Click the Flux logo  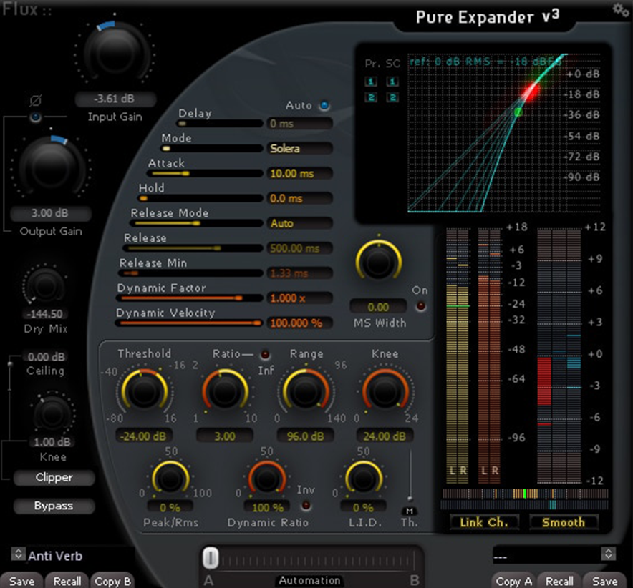[21, 10]
